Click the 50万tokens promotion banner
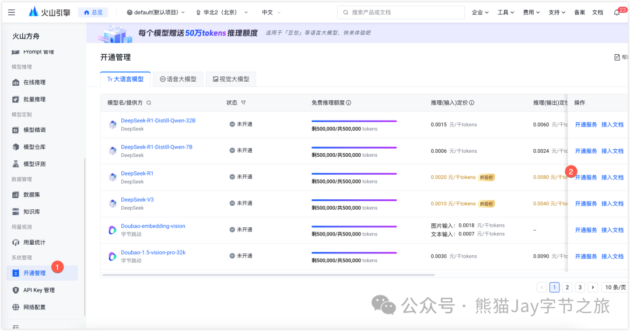 (357, 33)
